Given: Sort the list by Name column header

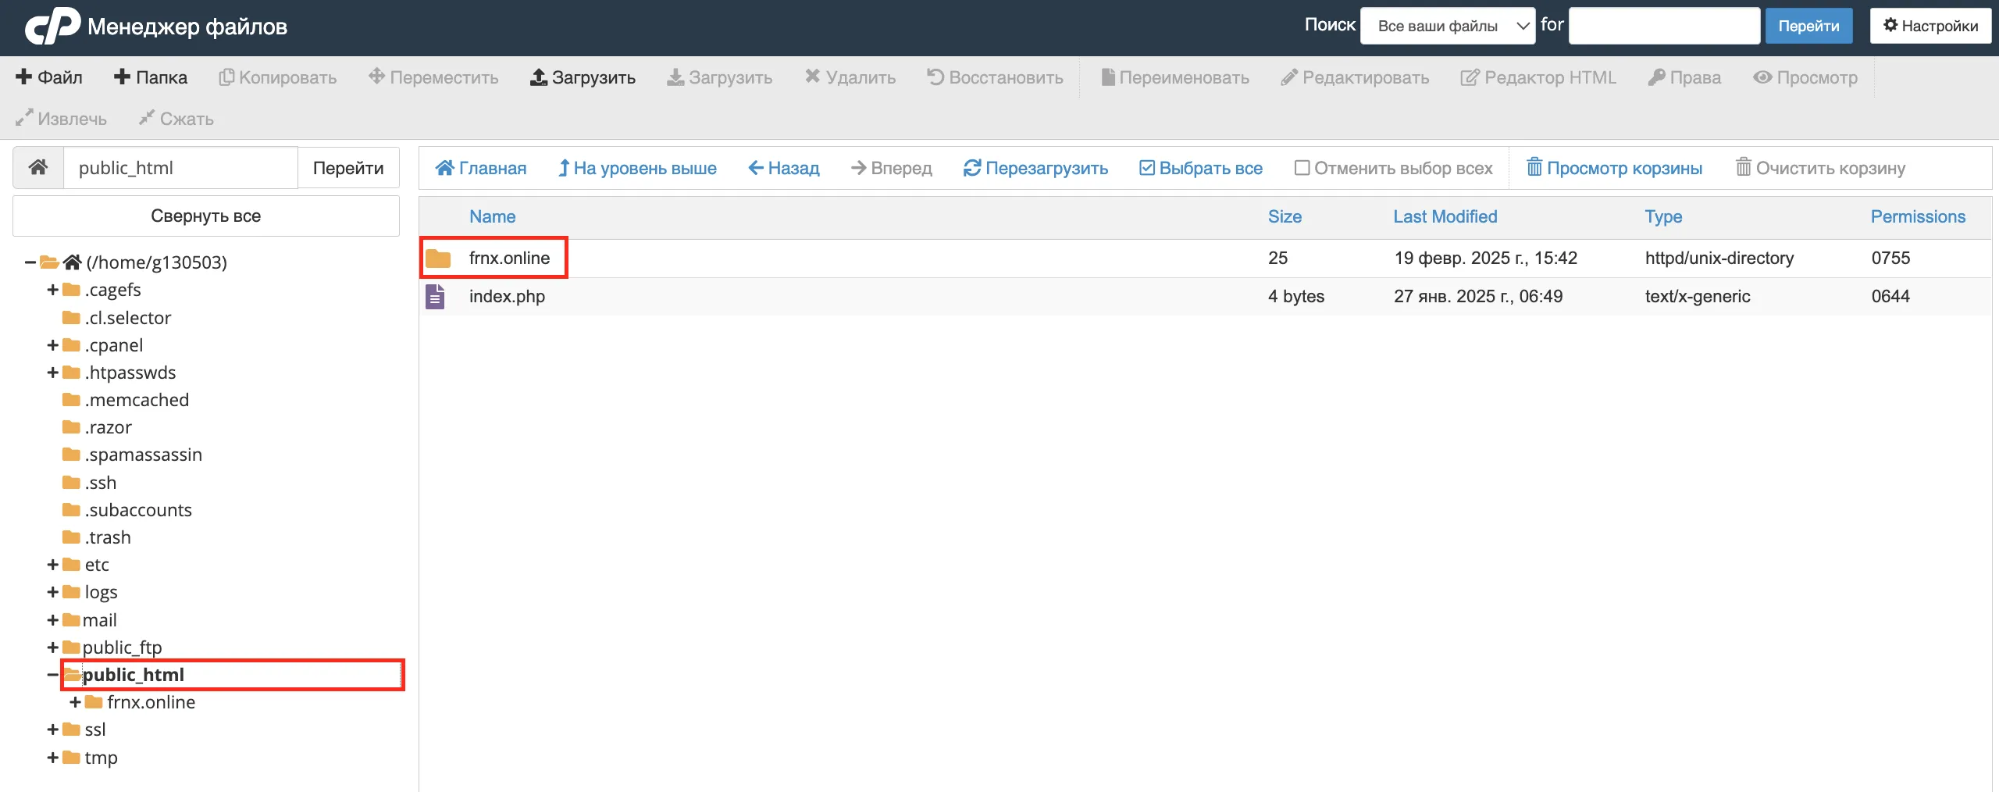Looking at the screenshot, I should (492, 216).
